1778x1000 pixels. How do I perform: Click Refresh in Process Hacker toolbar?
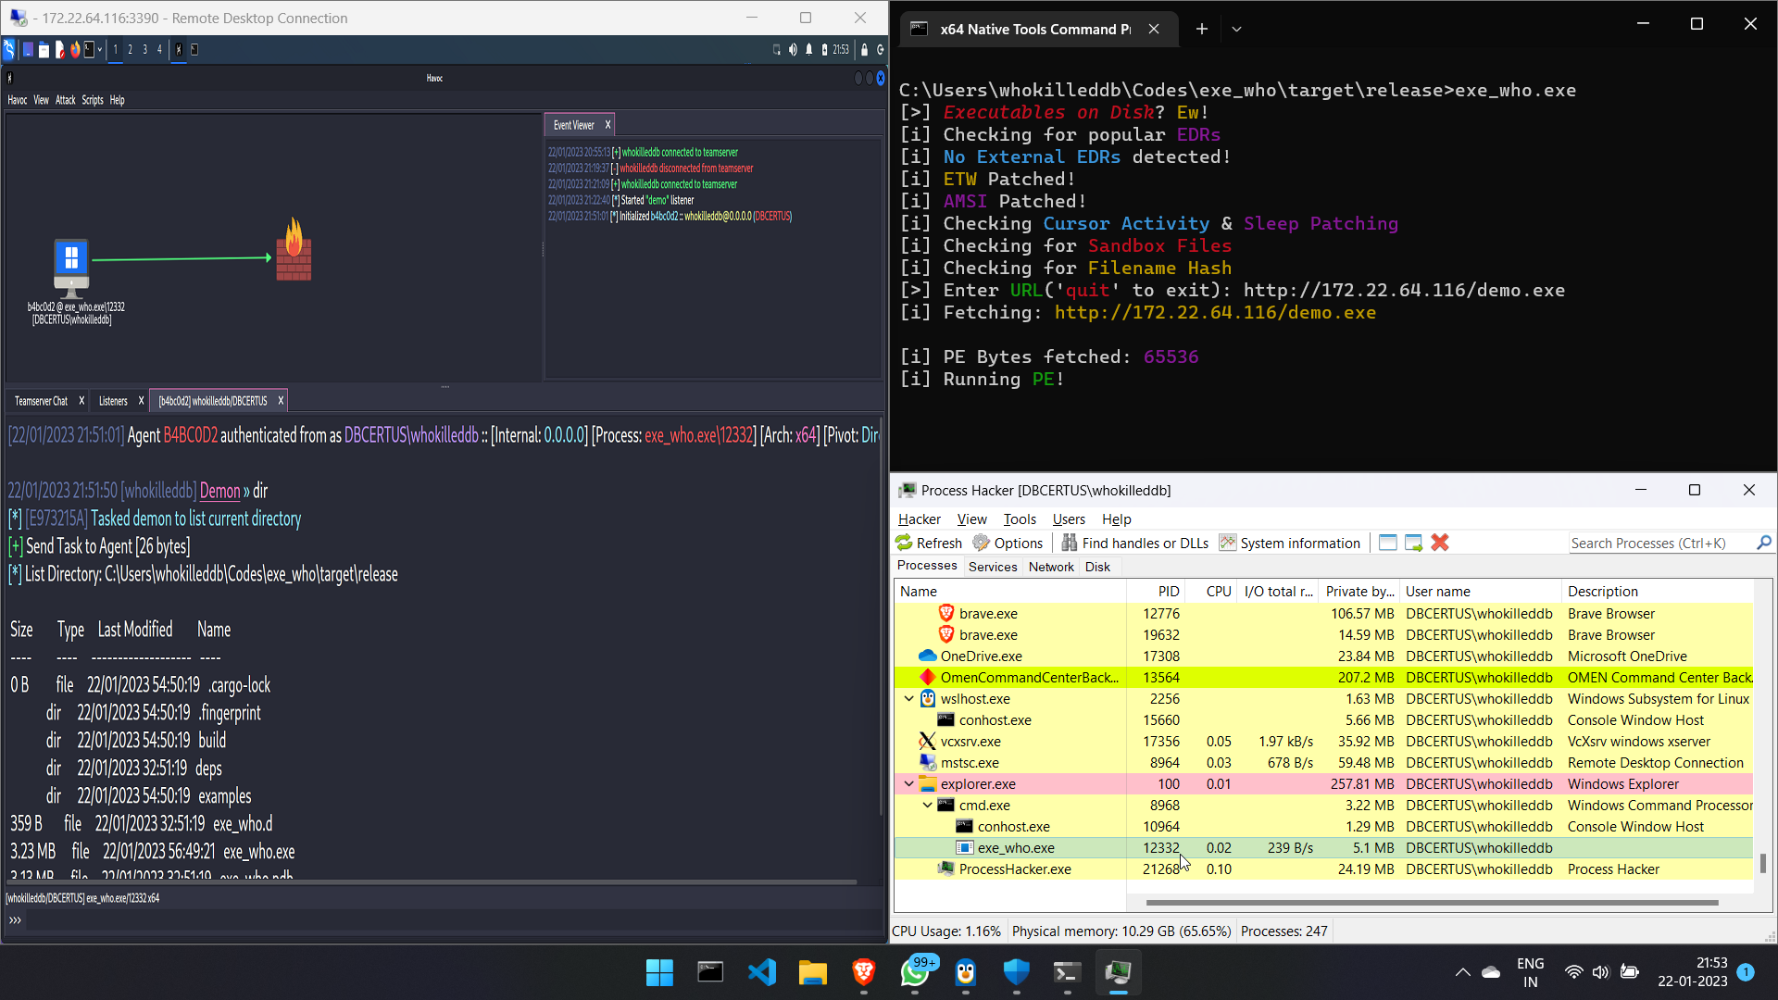tap(929, 543)
